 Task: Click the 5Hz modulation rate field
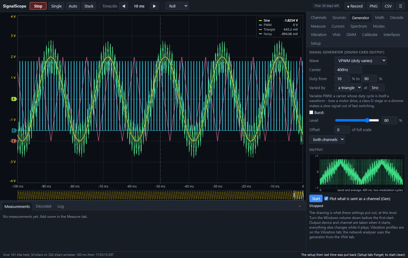coord(376,88)
